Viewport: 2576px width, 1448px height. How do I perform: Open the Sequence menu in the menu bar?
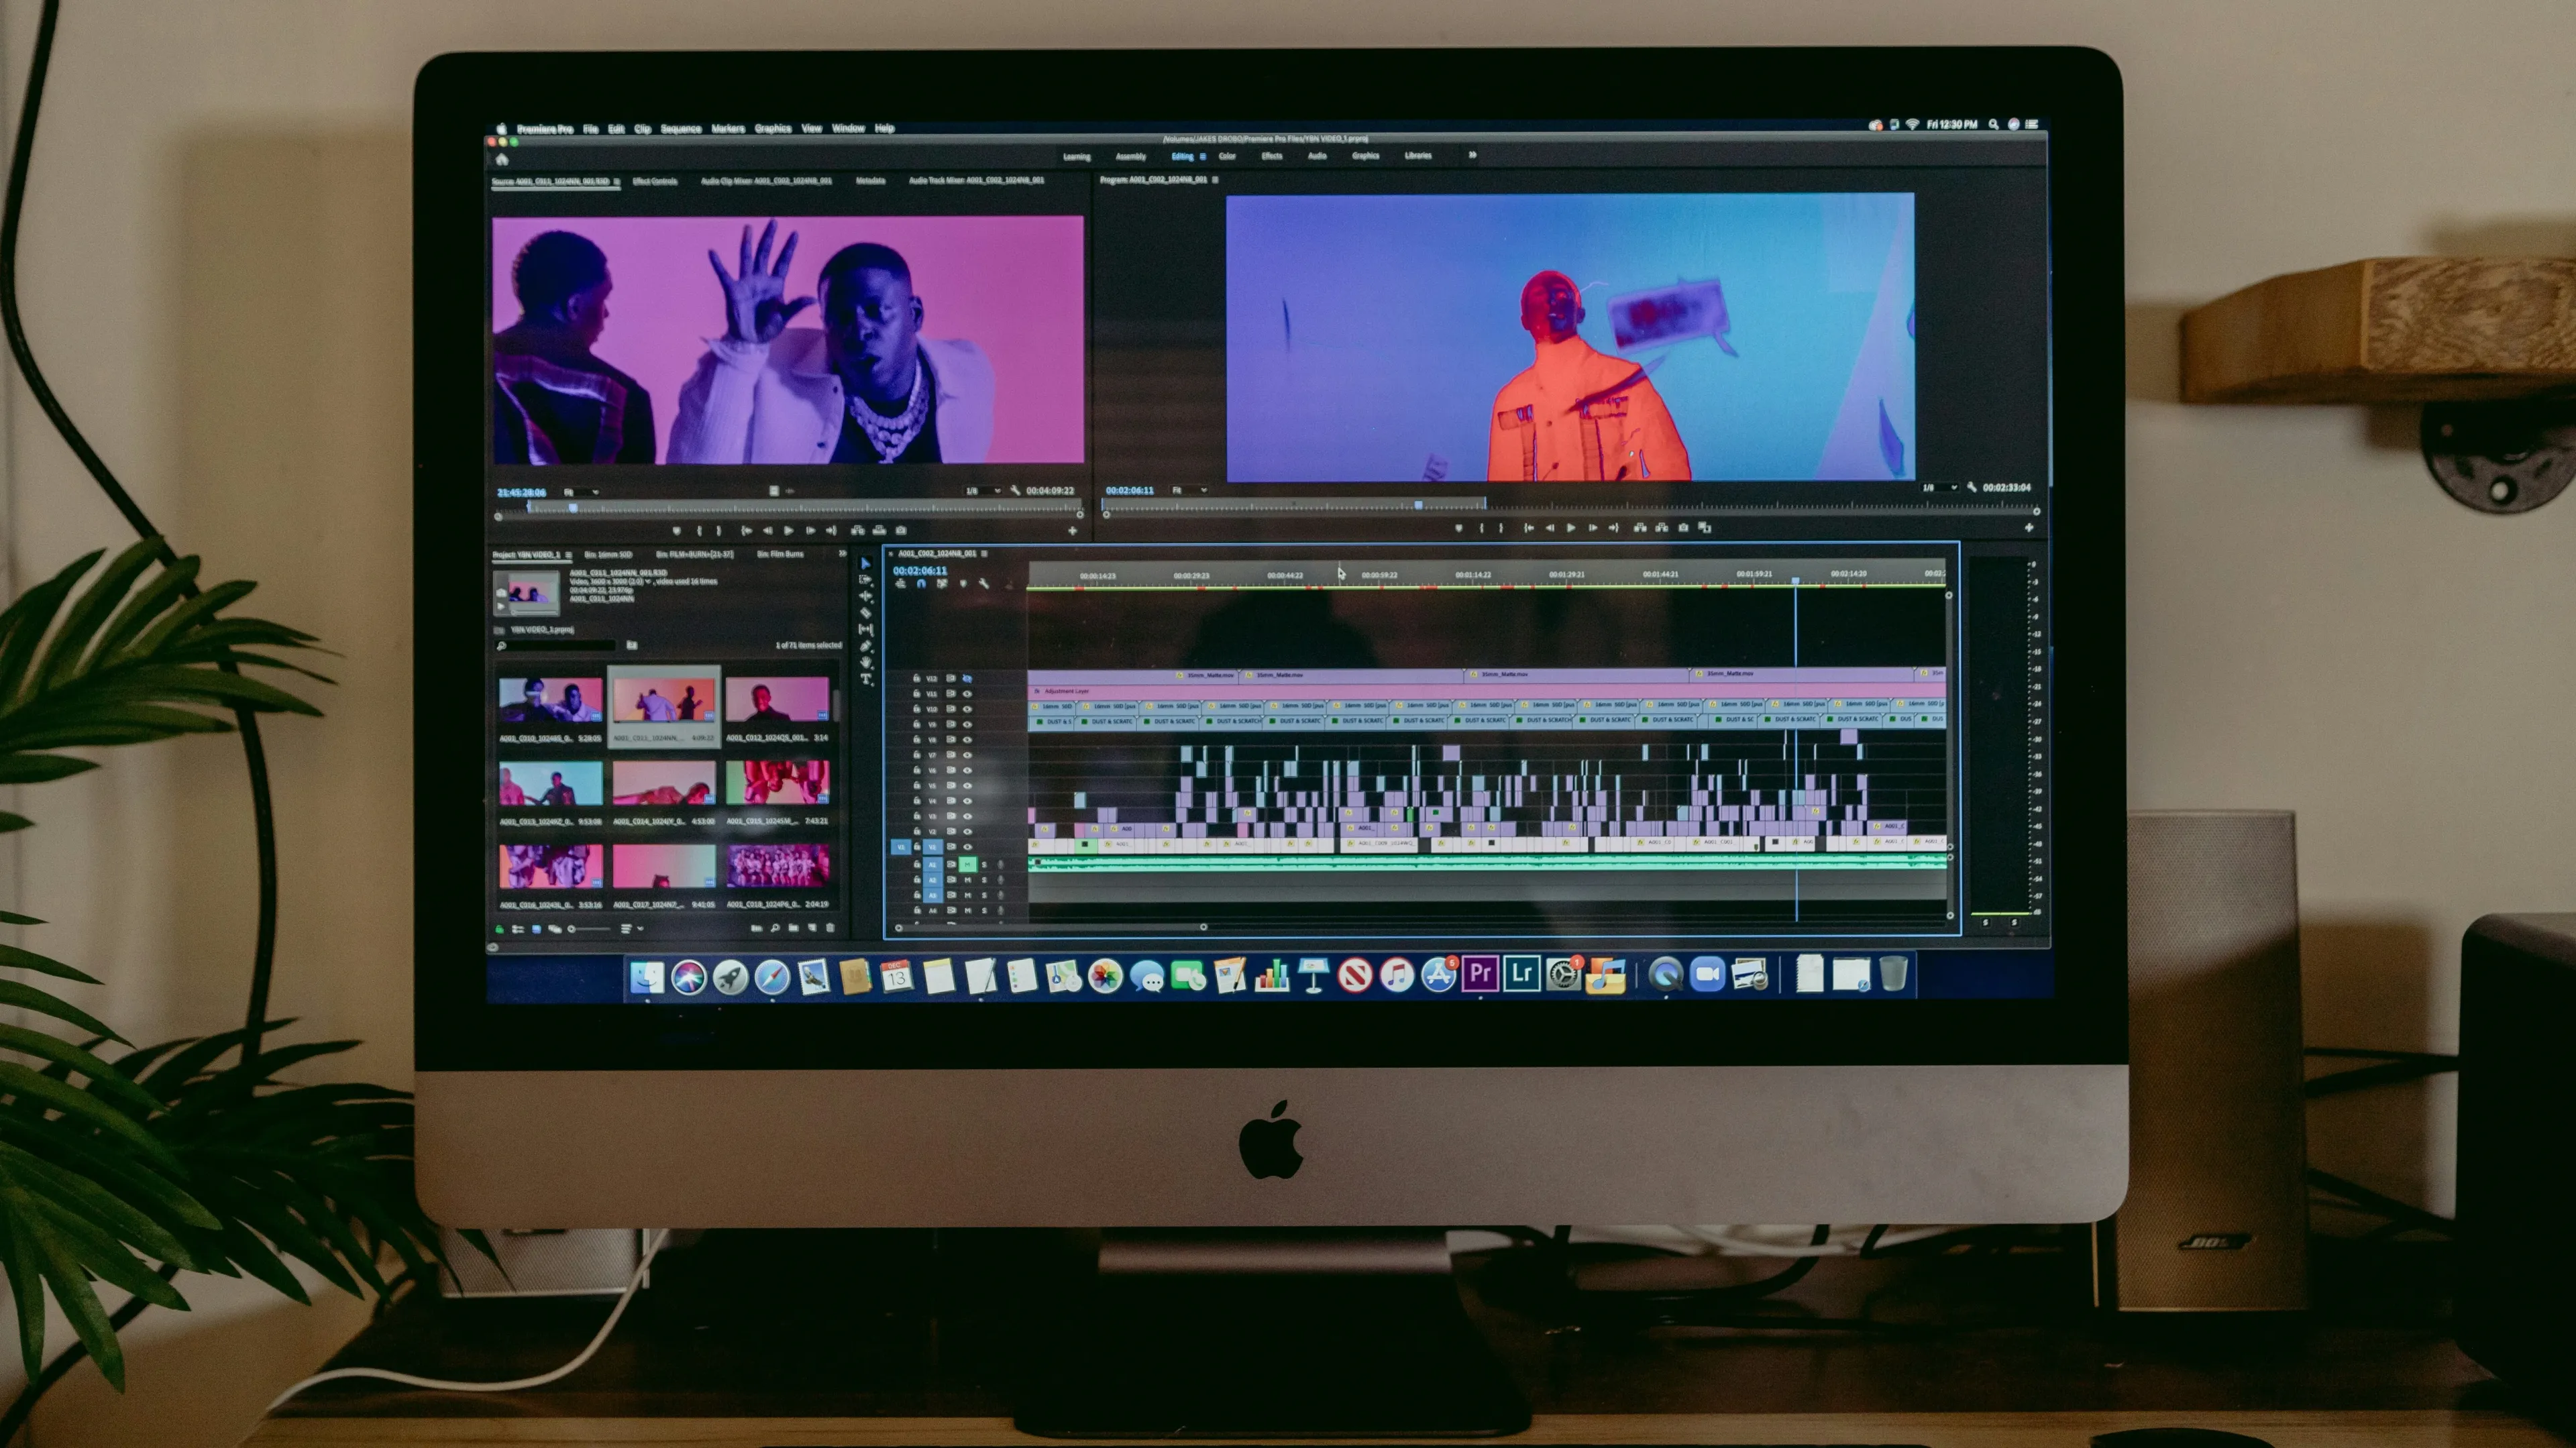(x=683, y=129)
